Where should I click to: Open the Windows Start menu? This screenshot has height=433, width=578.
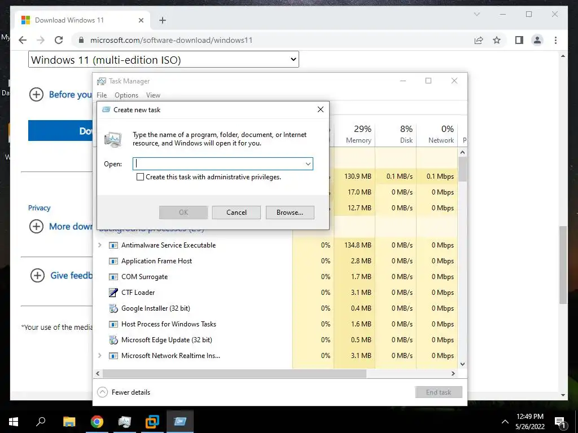point(14,422)
